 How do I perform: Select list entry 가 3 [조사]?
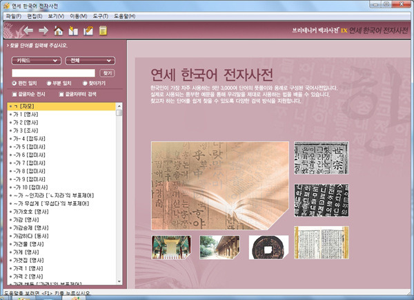(x=61, y=131)
